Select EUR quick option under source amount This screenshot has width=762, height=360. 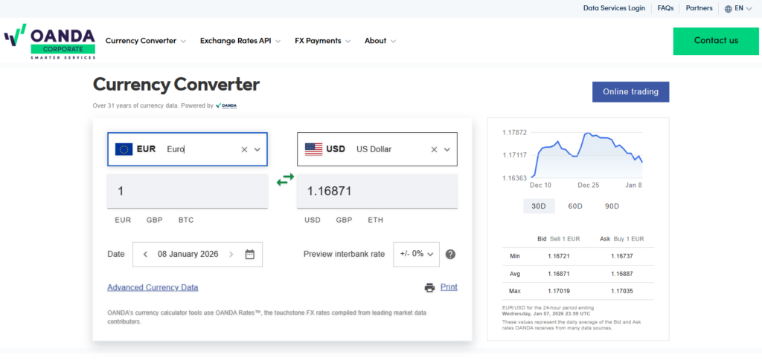click(x=123, y=220)
